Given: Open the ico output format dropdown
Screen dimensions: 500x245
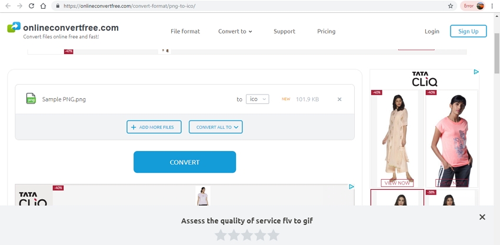Looking at the screenshot, I should (x=258, y=99).
